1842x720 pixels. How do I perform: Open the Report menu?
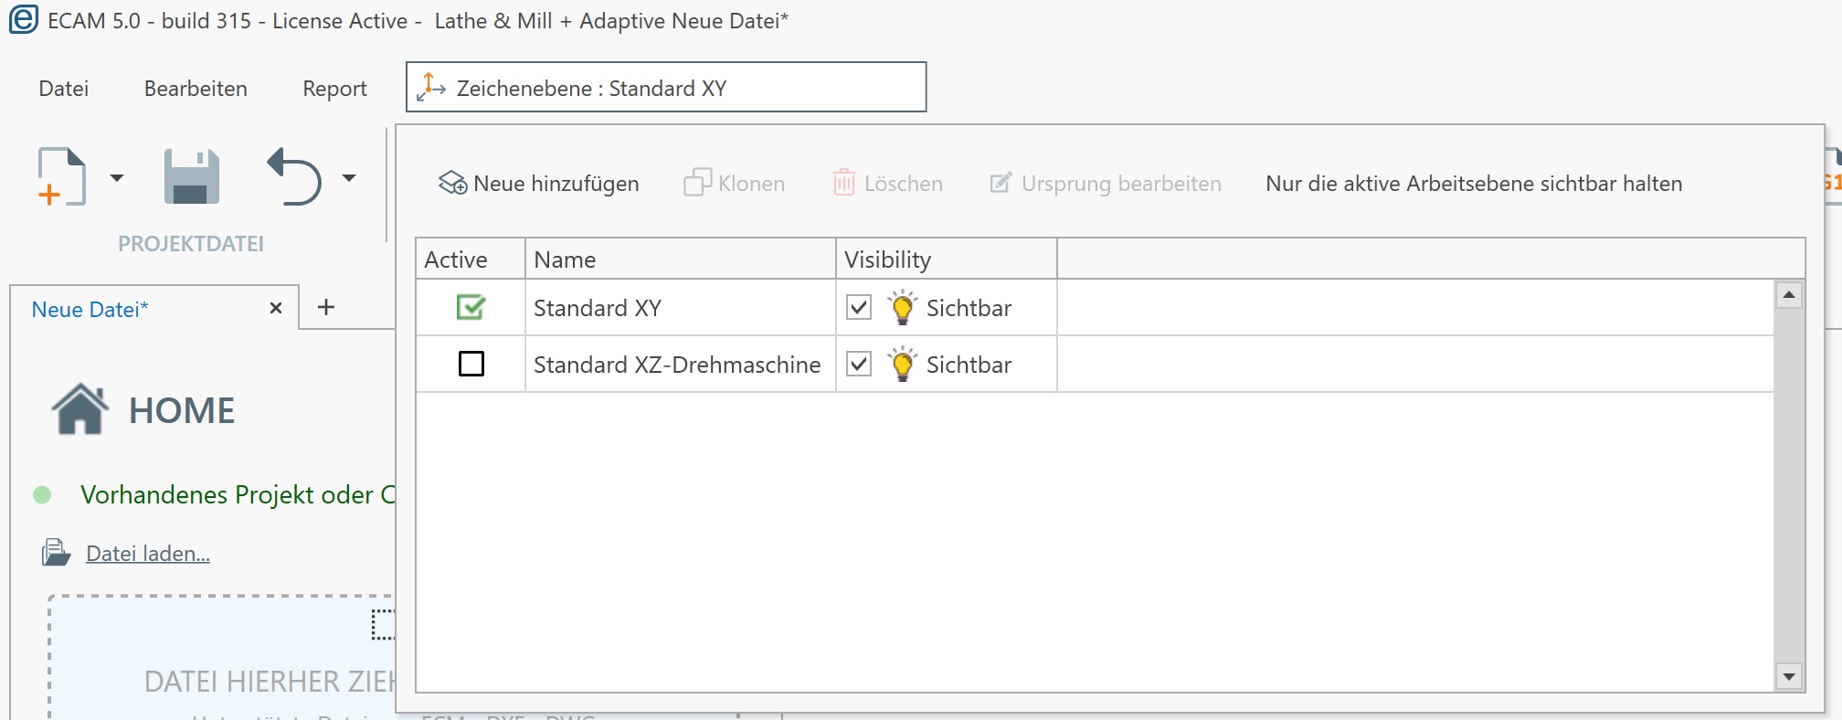coord(334,89)
